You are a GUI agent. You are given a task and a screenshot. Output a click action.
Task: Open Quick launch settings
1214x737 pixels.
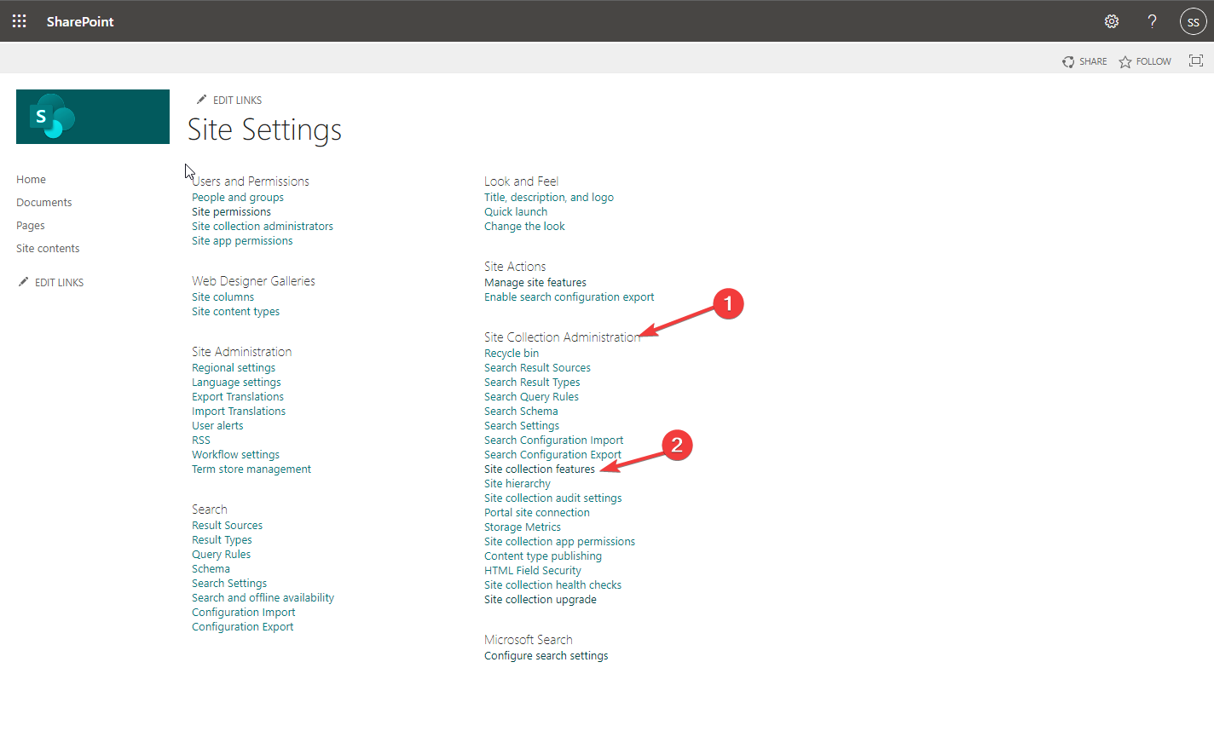516,211
